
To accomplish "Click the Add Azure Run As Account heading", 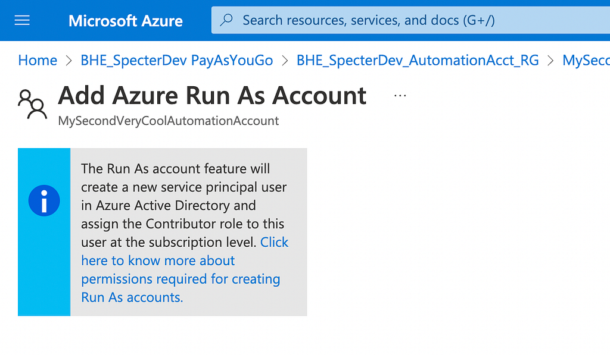I will 212,96.
